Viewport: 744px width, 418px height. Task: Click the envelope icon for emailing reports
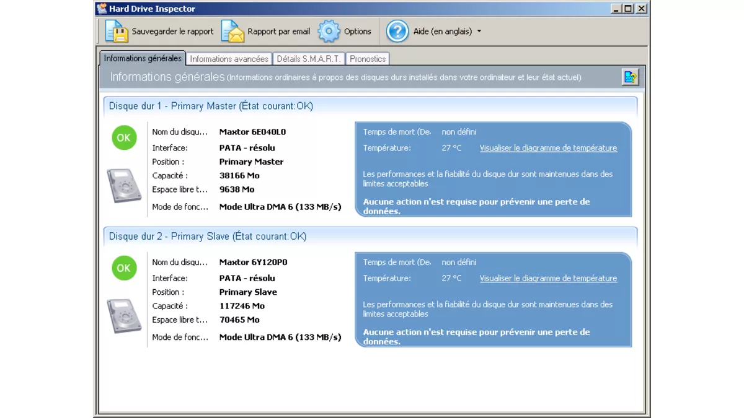click(232, 31)
